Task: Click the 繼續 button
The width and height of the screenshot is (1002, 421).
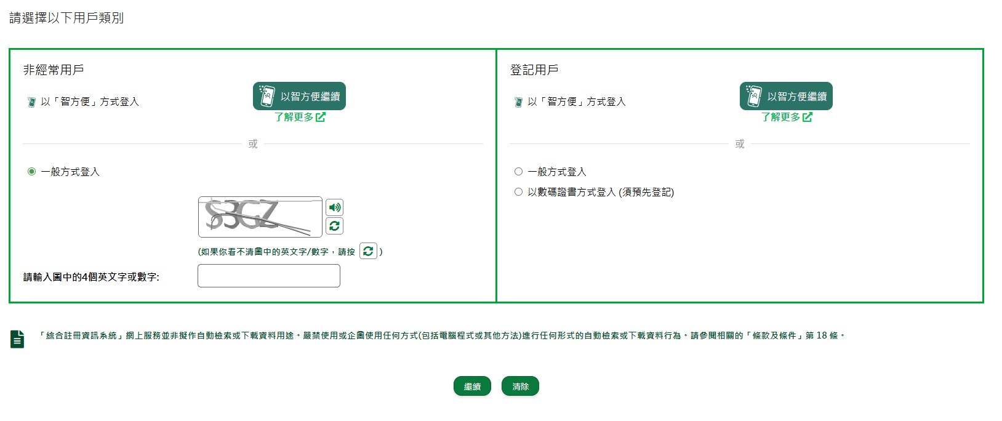Action: pyautogui.click(x=472, y=386)
